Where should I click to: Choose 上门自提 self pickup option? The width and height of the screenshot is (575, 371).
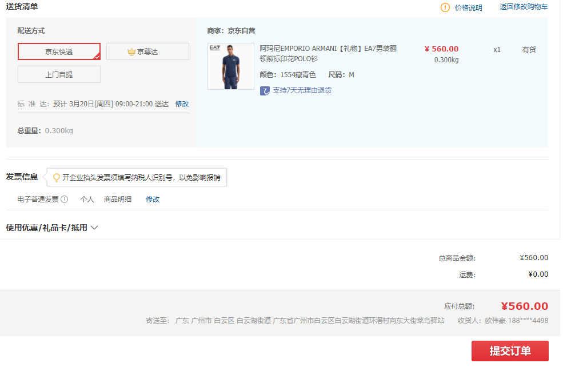click(59, 74)
